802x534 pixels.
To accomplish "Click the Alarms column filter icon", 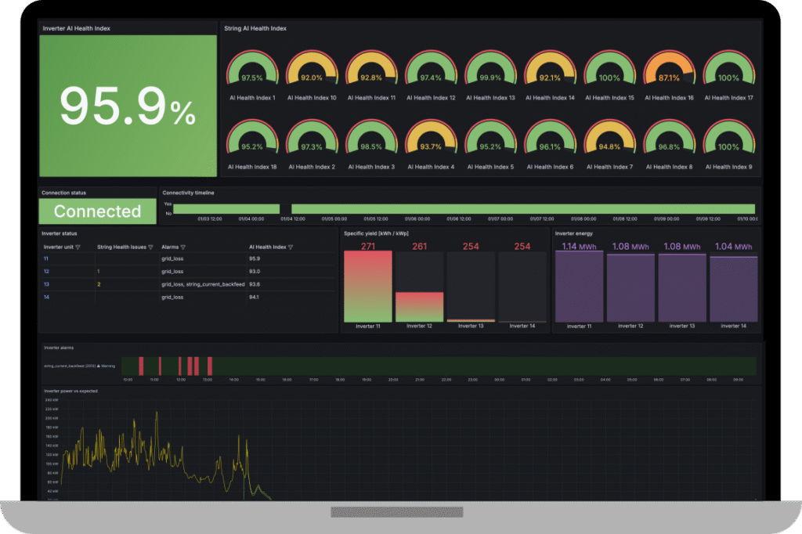I will pyautogui.click(x=182, y=247).
